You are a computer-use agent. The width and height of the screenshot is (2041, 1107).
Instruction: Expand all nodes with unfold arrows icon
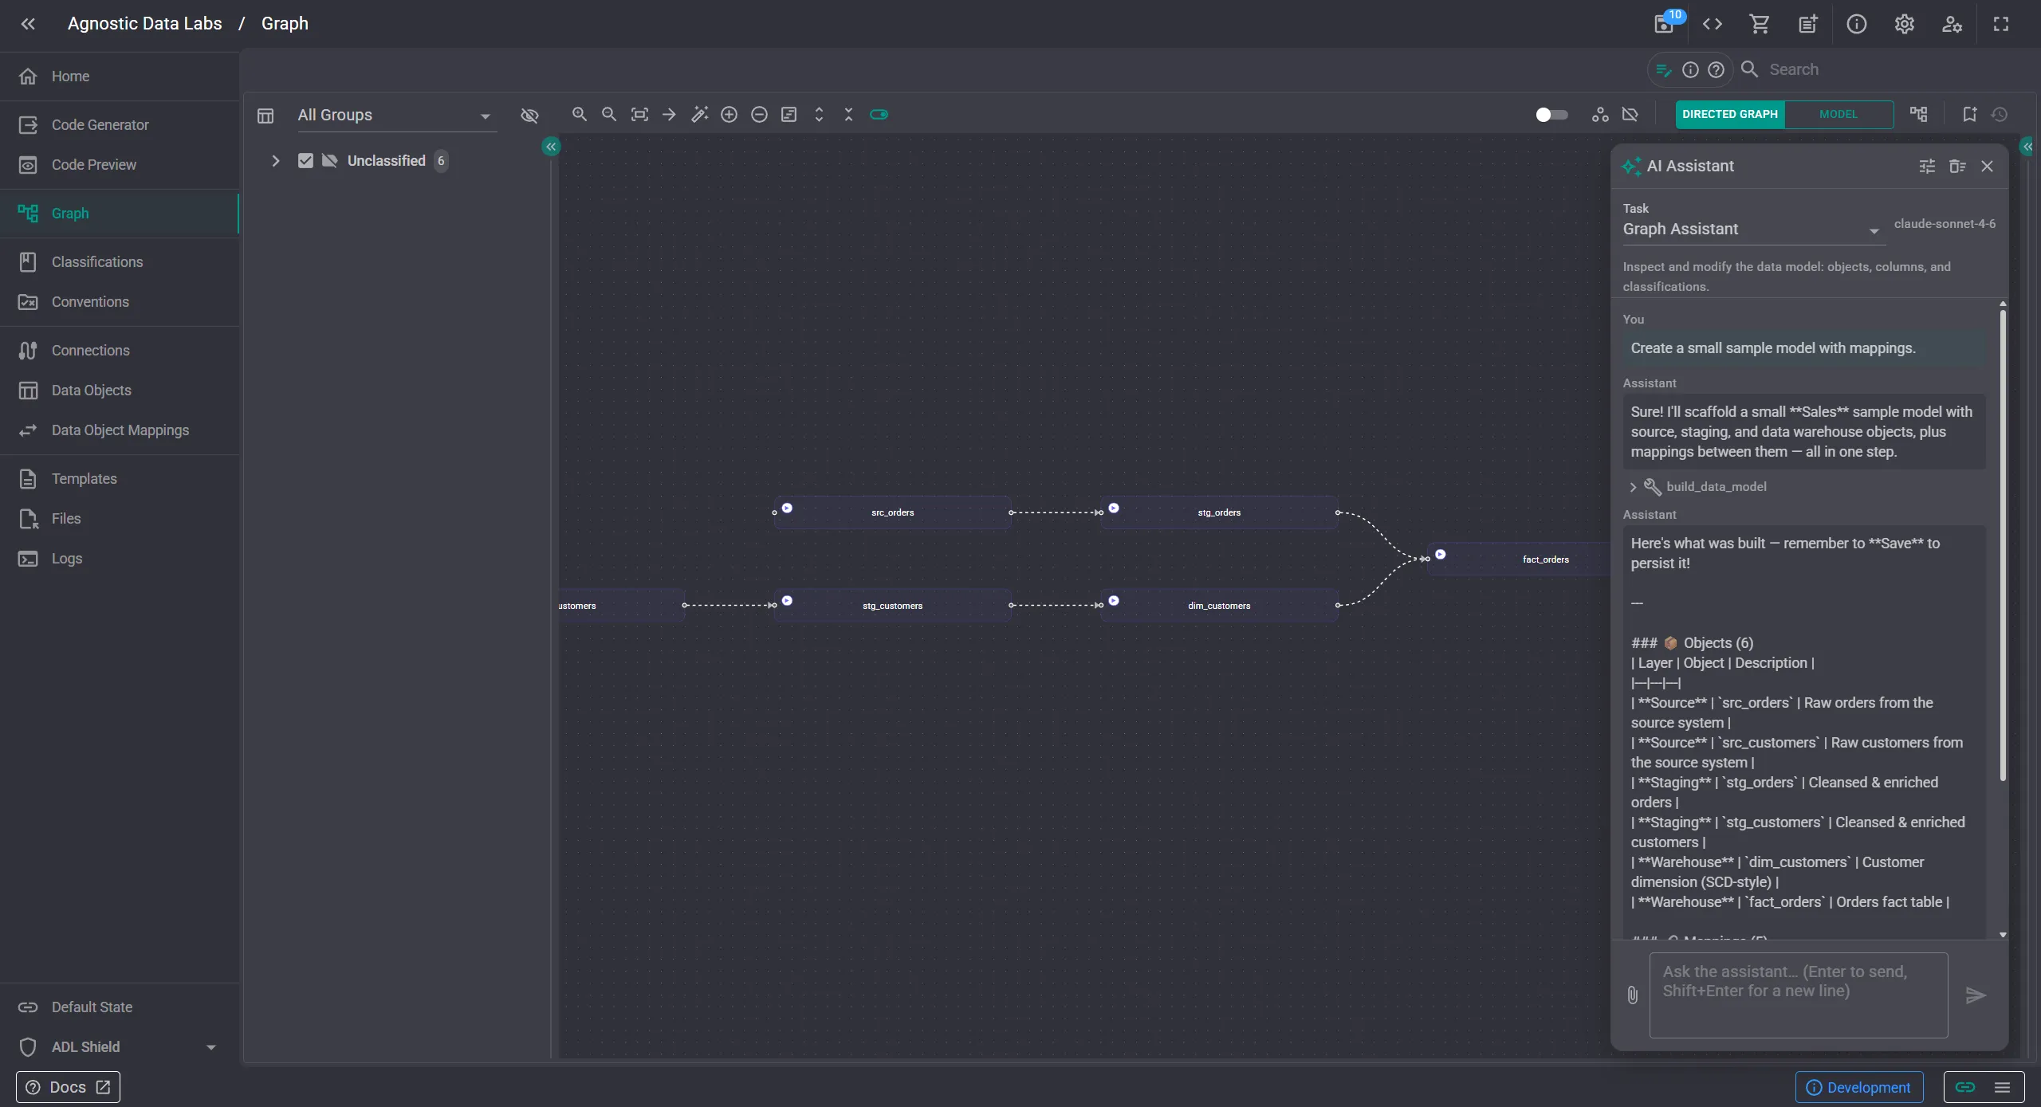coord(819,115)
